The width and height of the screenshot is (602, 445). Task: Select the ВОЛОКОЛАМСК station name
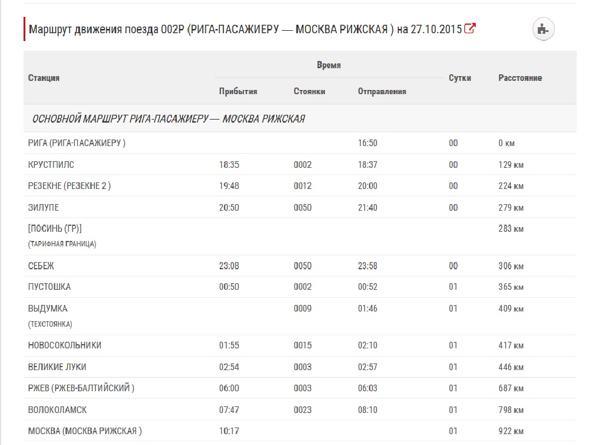tap(57, 410)
